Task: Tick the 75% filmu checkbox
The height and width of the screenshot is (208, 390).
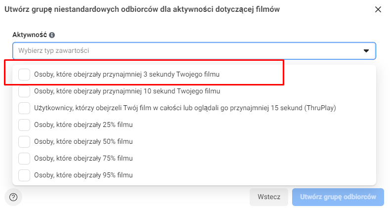Action: (x=24, y=159)
